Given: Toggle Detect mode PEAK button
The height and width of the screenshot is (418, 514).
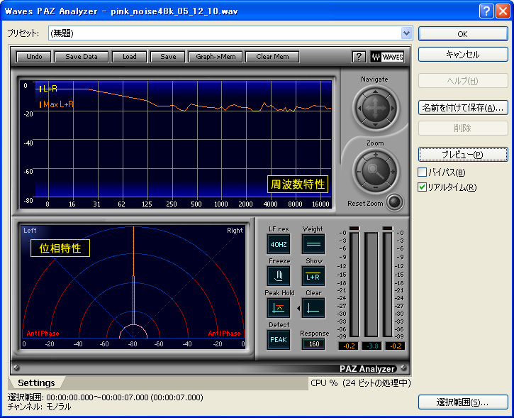Looking at the screenshot, I should coord(279,339).
